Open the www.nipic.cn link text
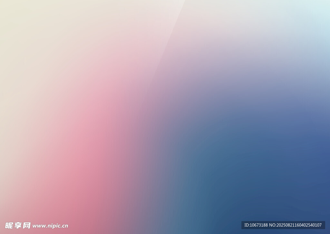 pos(50,226)
